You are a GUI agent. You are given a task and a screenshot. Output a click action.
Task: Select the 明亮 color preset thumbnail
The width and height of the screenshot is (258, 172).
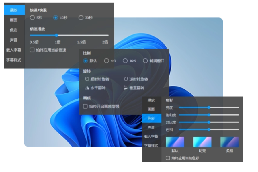click(202, 142)
